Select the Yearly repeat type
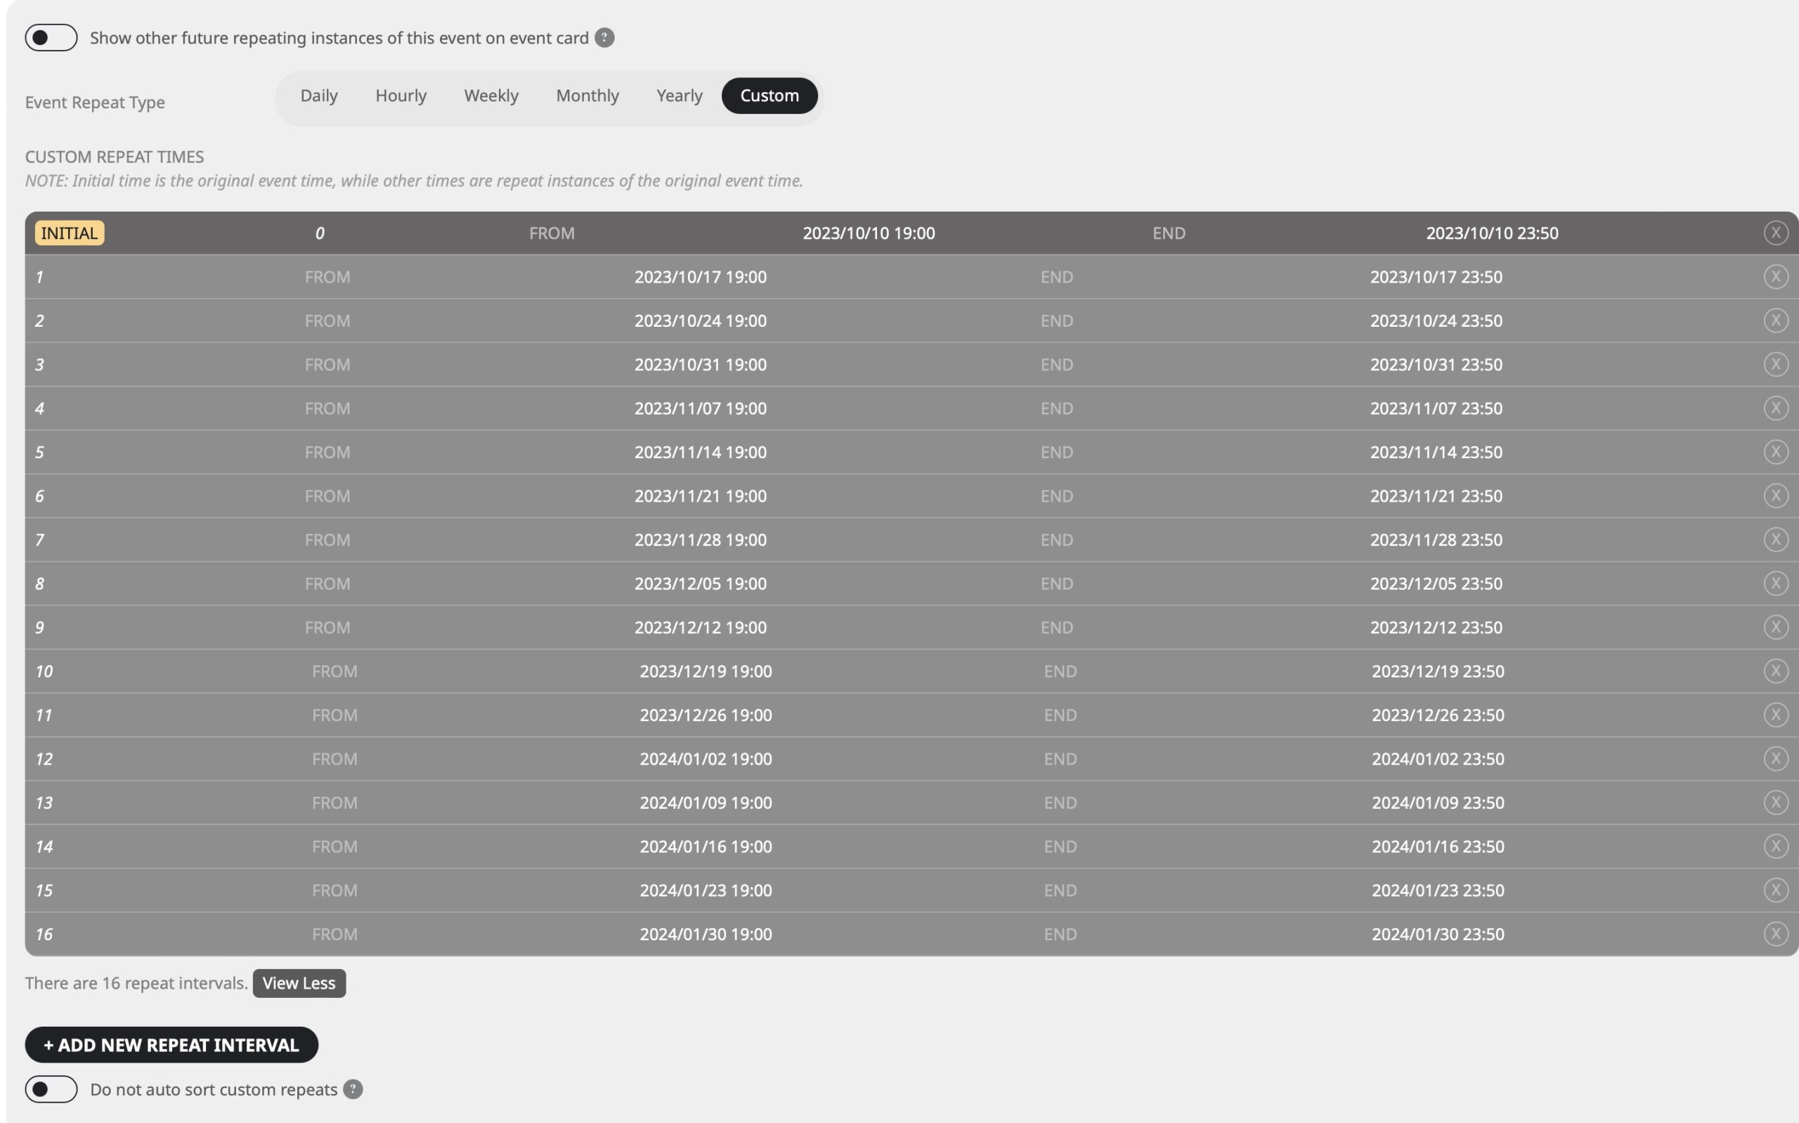 coord(679,96)
